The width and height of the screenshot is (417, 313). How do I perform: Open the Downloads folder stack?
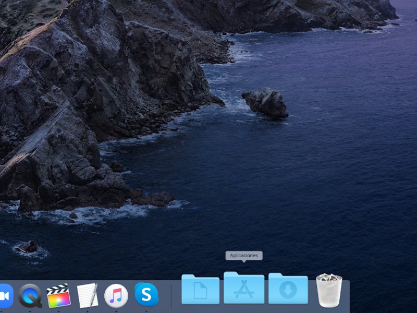[288, 288]
